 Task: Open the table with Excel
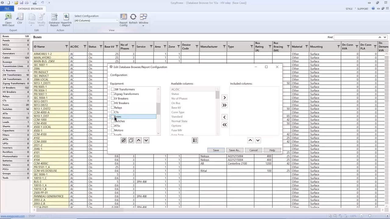pos(9,20)
